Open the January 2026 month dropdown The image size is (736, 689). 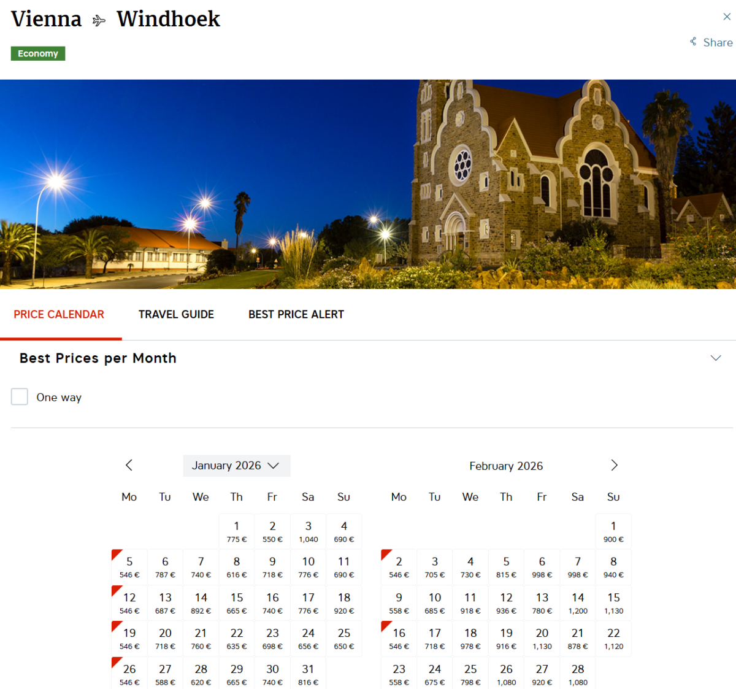pos(236,466)
